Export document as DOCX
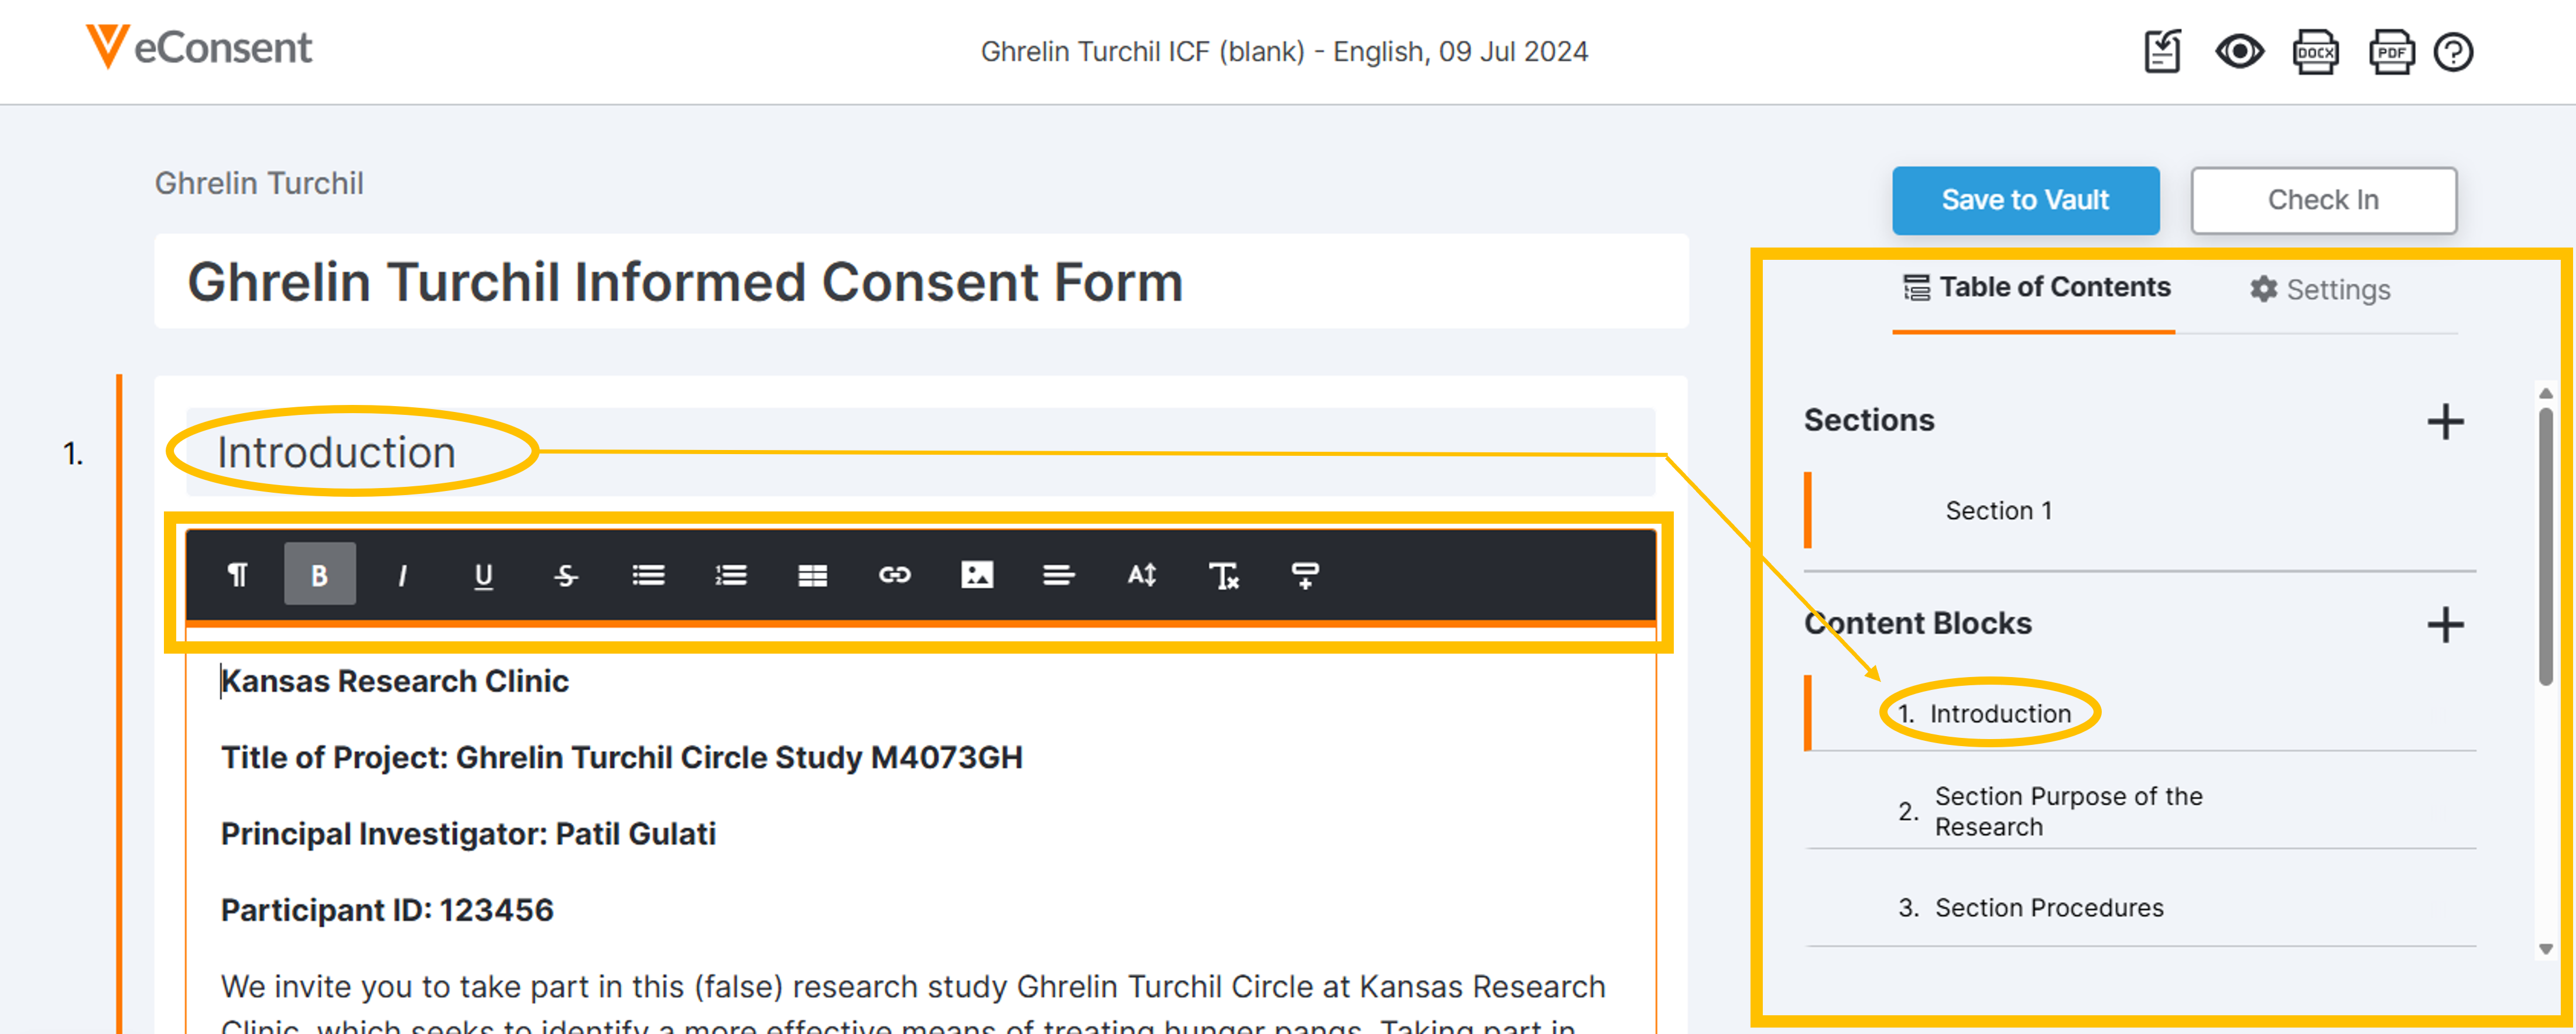Image resolution: width=2576 pixels, height=1034 pixels. [x=2315, y=52]
